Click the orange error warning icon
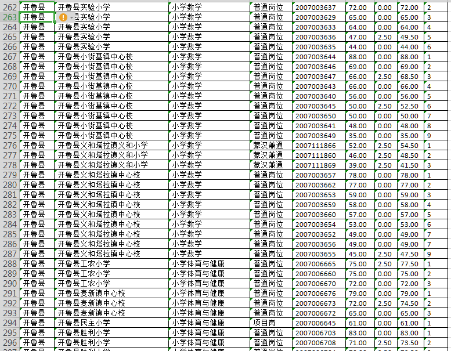451x351 pixels. pyautogui.click(x=63, y=17)
